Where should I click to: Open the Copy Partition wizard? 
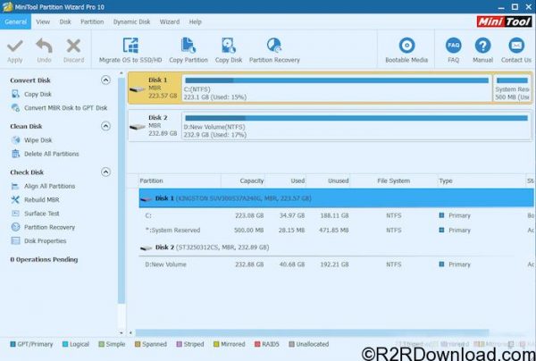point(188,50)
